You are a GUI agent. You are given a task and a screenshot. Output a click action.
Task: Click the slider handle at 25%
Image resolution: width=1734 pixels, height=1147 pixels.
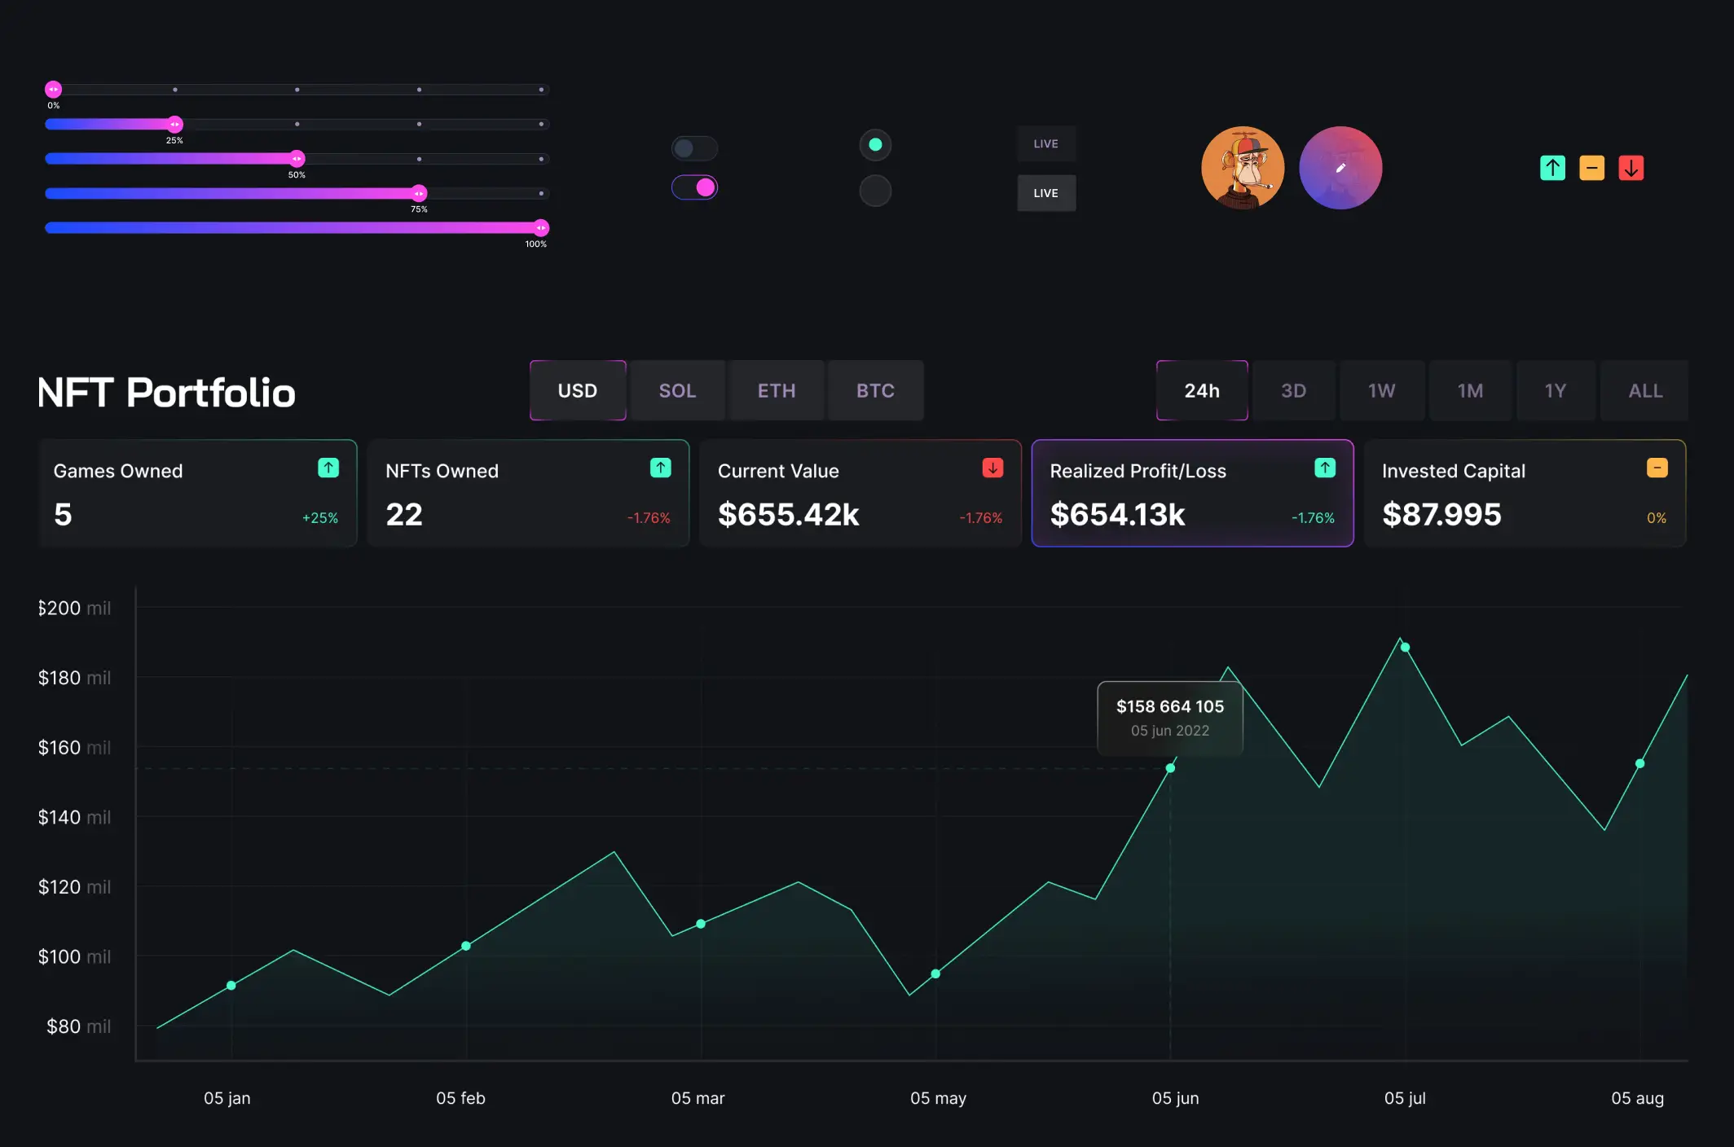coord(174,124)
